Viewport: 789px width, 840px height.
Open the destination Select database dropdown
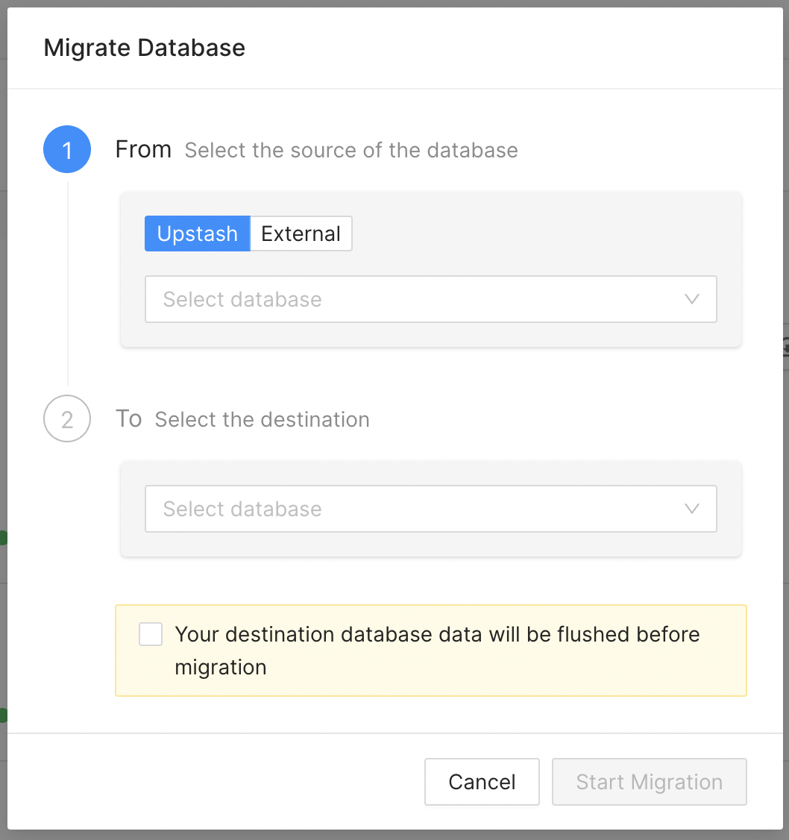(430, 509)
